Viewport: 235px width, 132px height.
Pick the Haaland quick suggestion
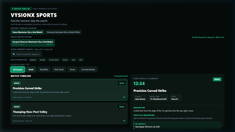pyautogui.click(x=33, y=60)
